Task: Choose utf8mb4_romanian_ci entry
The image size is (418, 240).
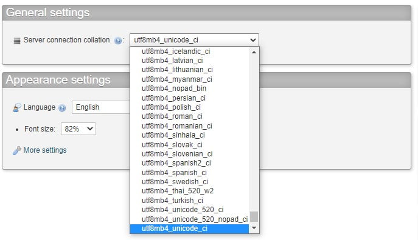Action: click(189, 126)
